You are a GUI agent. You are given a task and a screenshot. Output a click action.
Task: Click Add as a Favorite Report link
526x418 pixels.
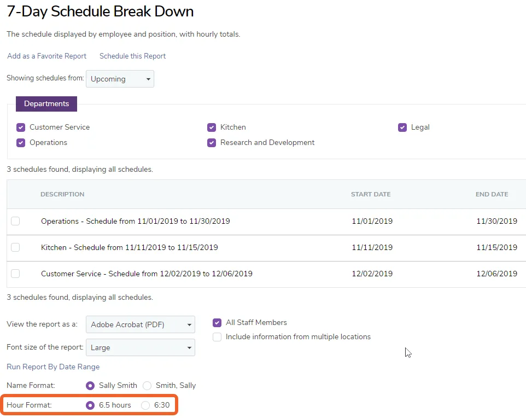pos(46,56)
